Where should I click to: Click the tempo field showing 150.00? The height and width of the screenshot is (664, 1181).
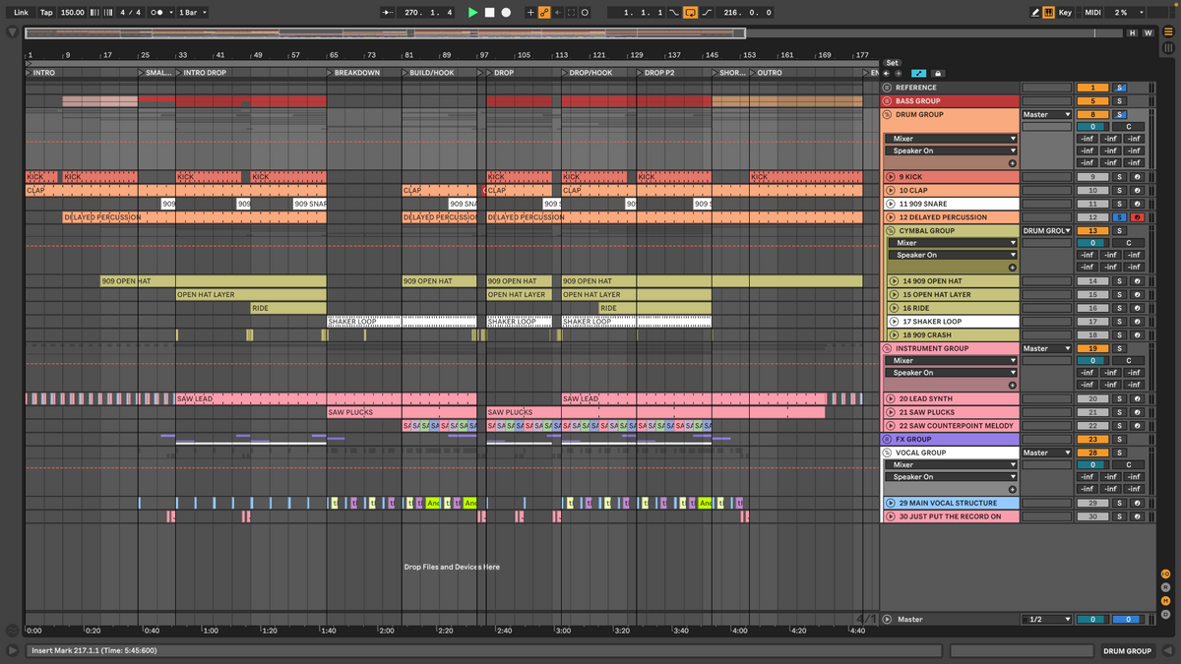pos(72,13)
